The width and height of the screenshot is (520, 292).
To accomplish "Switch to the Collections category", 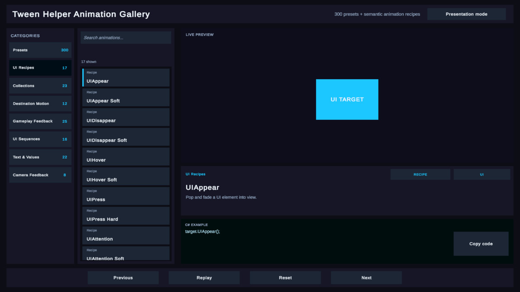I will point(40,86).
